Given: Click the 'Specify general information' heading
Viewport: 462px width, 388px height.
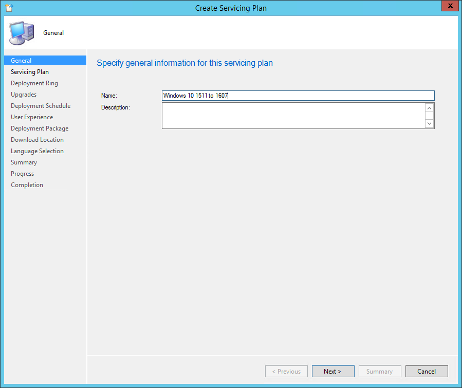Looking at the screenshot, I should coord(184,63).
